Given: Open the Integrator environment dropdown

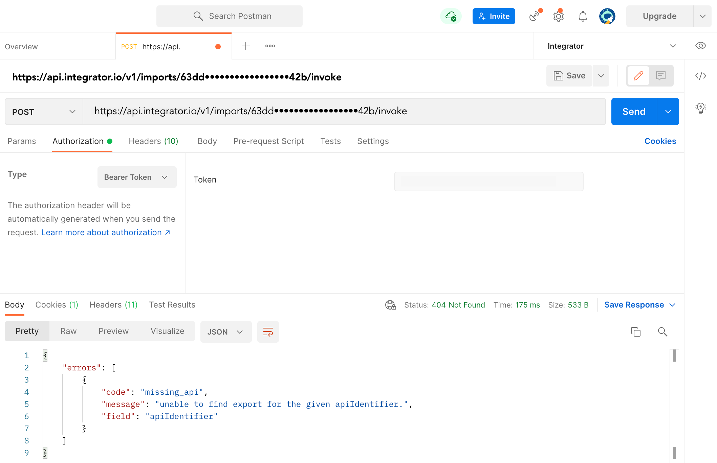Looking at the screenshot, I should [611, 46].
